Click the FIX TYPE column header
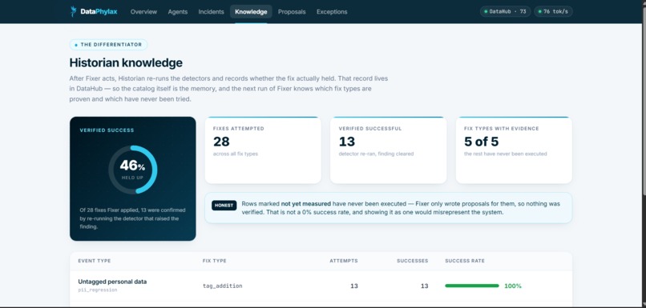Image resolution: width=646 pixels, height=308 pixels. (x=214, y=261)
